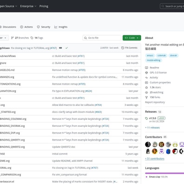This screenshot has width=184, height=184.
Task: Open the Actions tab
Action: [x=26, y=27]
